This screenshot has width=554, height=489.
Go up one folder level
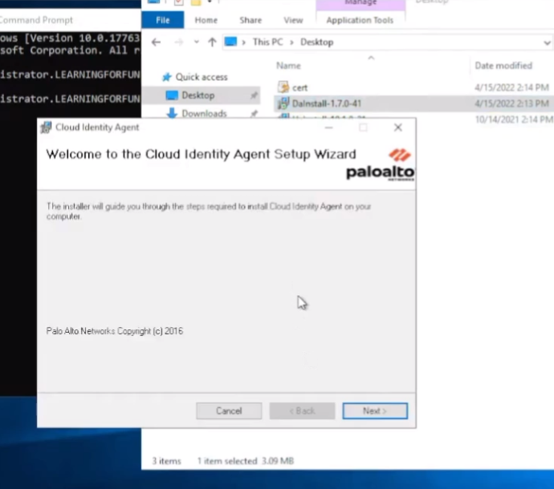212,42
